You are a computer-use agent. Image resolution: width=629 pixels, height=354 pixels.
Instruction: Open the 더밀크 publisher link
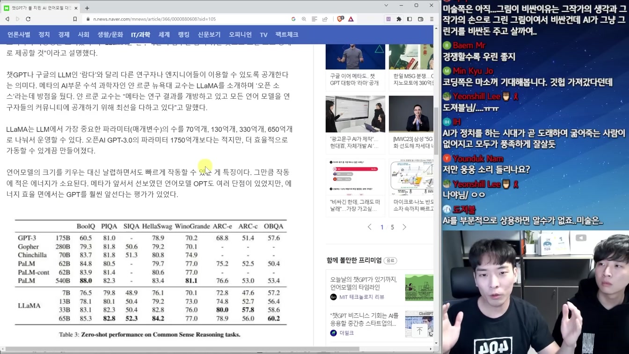pyautogui.click(x=346, y=333)
